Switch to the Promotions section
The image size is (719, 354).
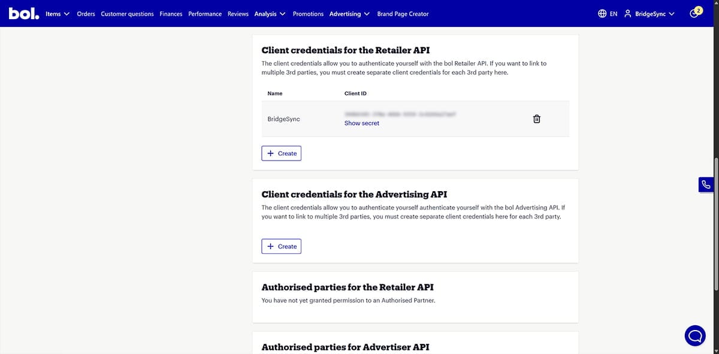click(308, 13)
